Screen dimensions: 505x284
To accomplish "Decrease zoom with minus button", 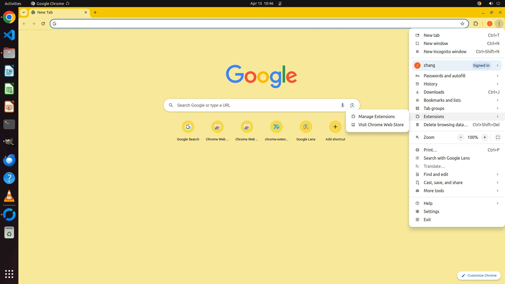I will point(461,137).
